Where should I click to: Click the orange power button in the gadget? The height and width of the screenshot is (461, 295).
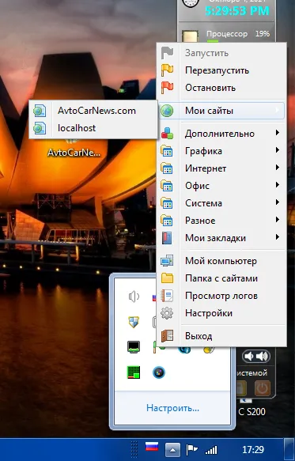(263, 389)
